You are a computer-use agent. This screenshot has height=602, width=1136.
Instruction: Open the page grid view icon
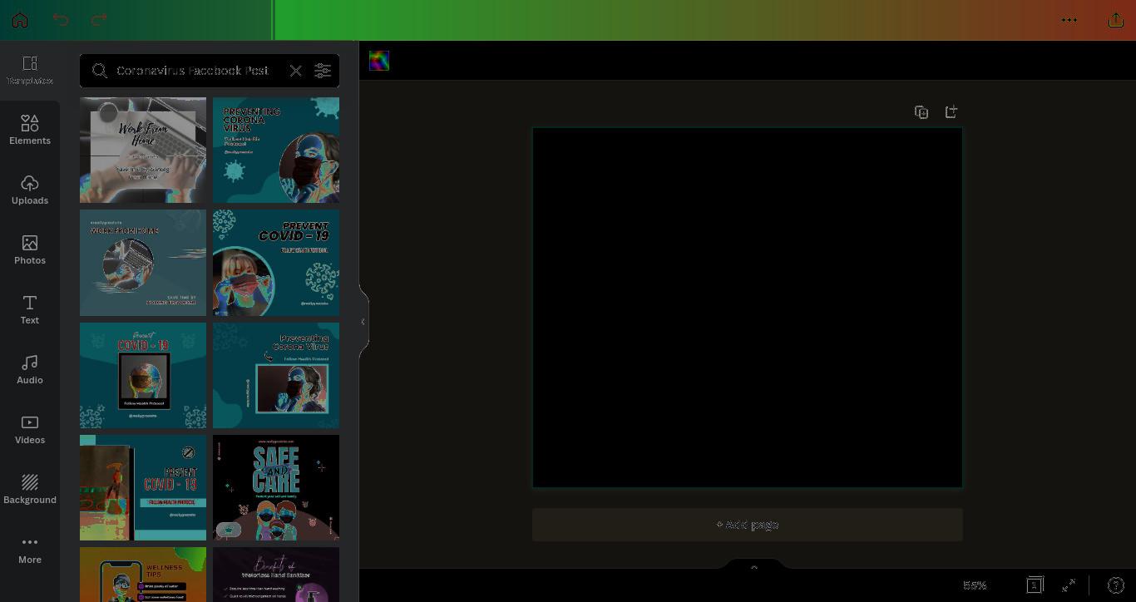[x=1035, y=585]
